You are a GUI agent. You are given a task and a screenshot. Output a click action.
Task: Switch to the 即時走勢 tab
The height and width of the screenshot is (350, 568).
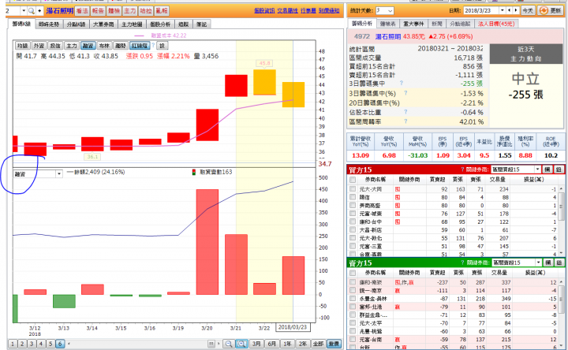click(49, 24)
